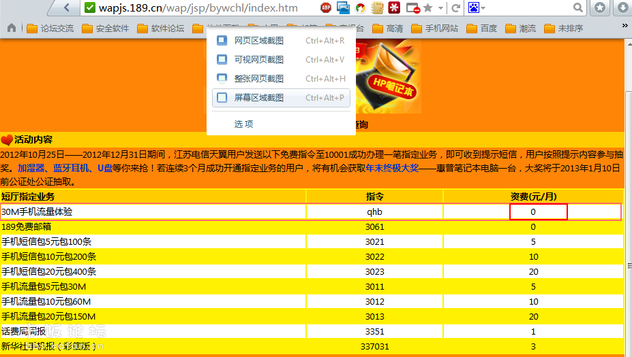Screen dimensions: 632x357
Task: Open the notepad scroll addon icon
Action: click(x=377, y=7)
